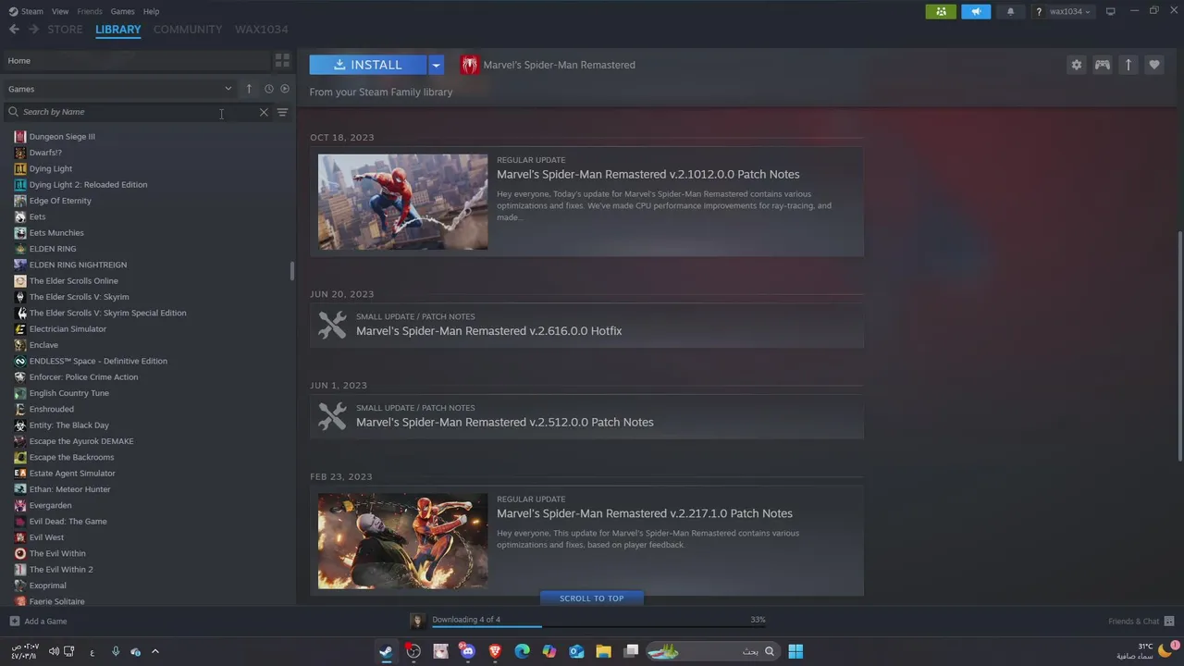Switch to the STORE tab
The image size is (1184, 666).
coord(65,30)
